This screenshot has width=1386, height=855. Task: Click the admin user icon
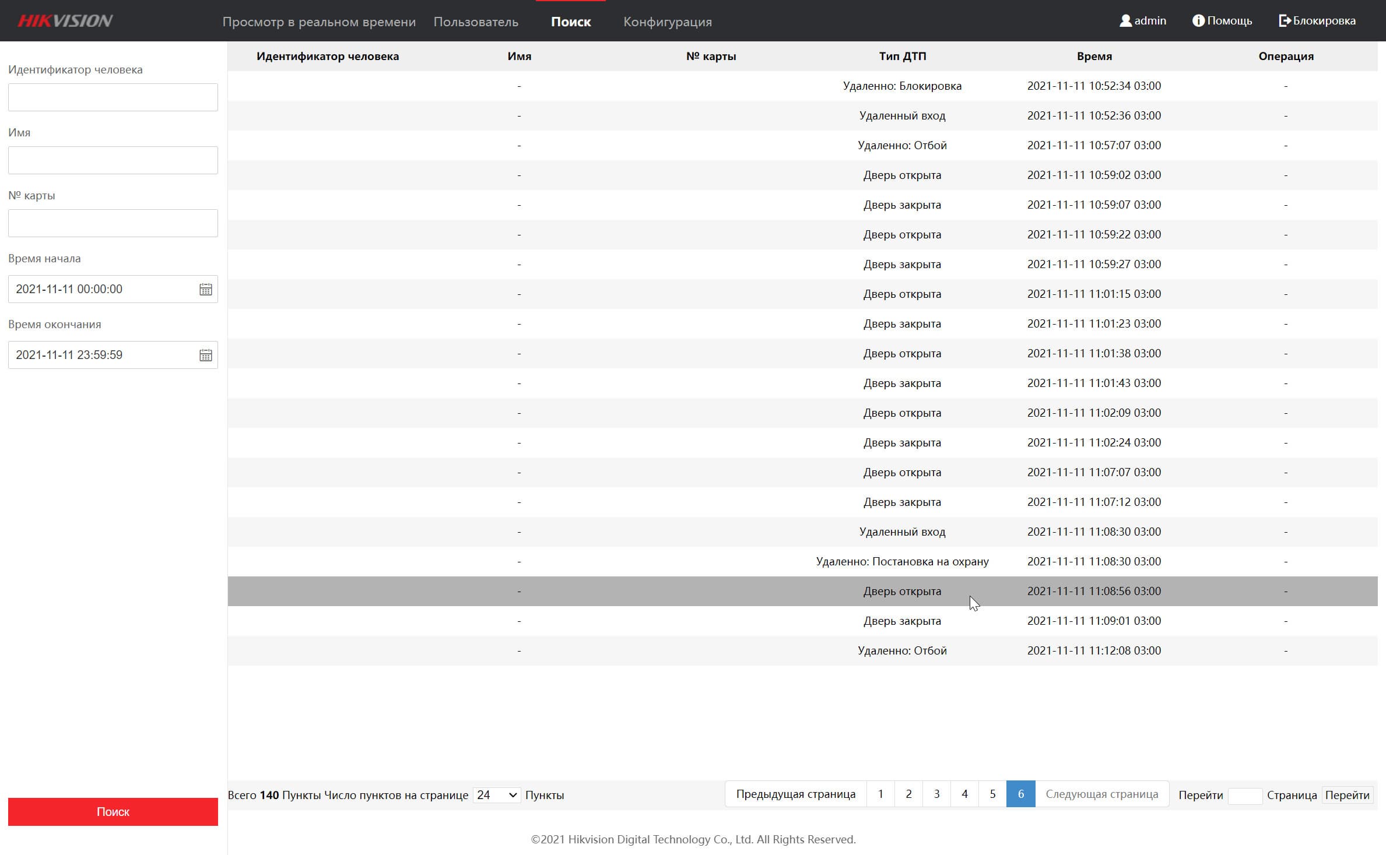1125,21
